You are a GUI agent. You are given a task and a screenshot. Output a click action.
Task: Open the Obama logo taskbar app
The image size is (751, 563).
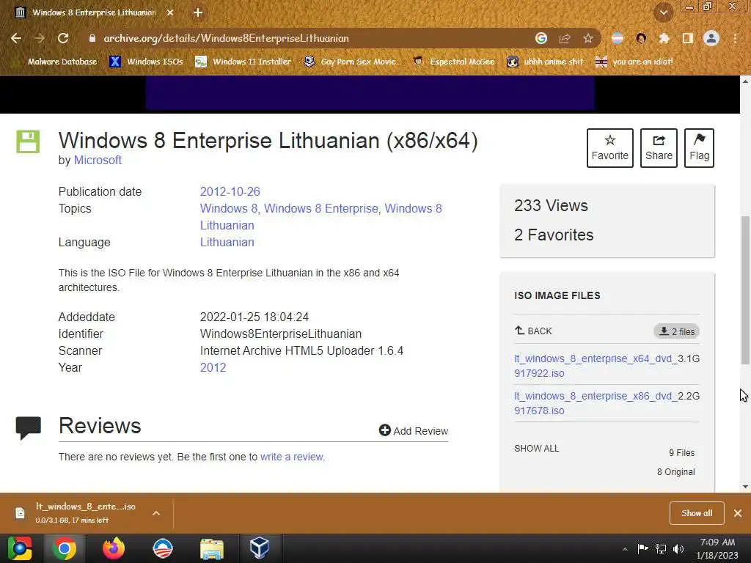coord(163,548)
